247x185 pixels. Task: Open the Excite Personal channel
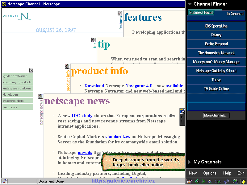tap(216, 44)
